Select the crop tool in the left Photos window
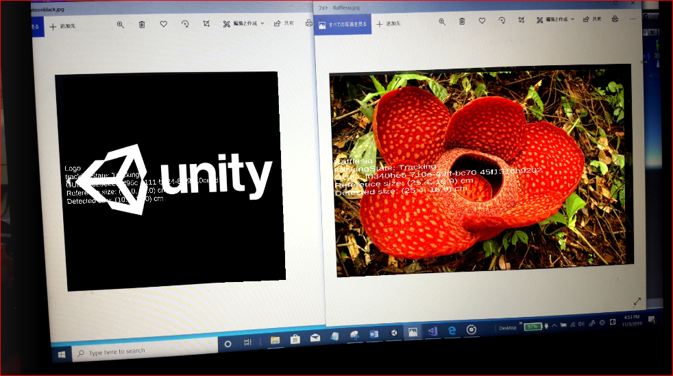 point(206,23)
